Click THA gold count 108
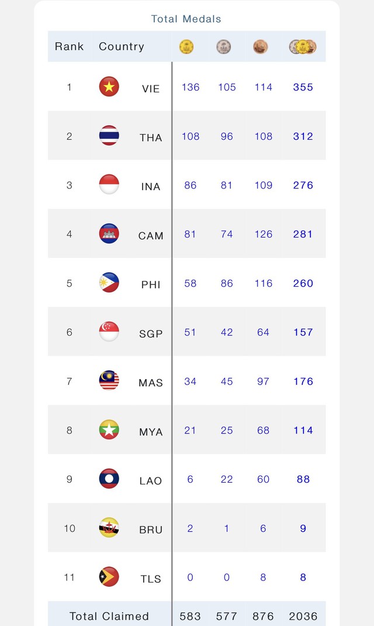Viewport: 374px width, 626px height. pos(191,136)
